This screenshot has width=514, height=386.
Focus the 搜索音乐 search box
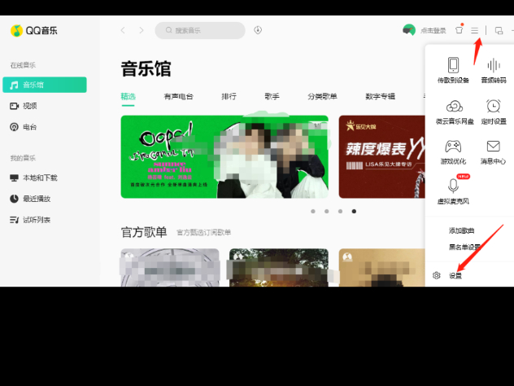200,30
